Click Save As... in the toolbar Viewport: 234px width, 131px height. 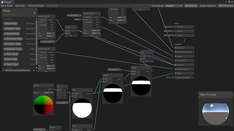coord(20,6)
